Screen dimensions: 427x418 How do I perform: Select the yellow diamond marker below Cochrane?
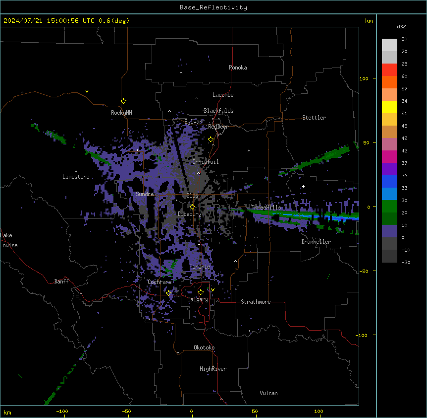[x=168, y=293]
